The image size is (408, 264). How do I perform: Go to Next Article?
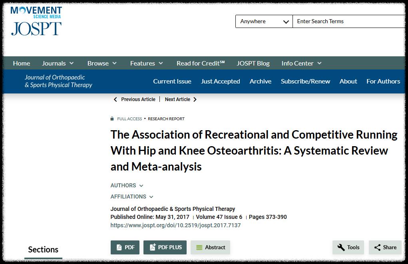(177, 99)
